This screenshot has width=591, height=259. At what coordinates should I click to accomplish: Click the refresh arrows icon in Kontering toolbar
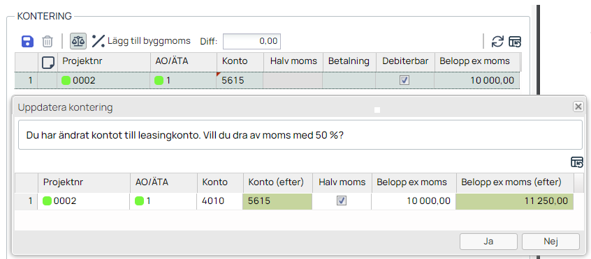497,41
